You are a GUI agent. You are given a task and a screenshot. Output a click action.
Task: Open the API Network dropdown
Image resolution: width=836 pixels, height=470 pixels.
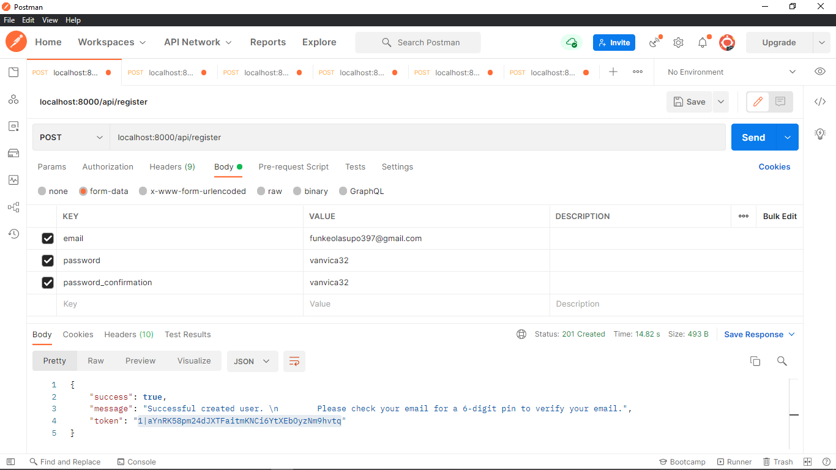click(198, 42)
